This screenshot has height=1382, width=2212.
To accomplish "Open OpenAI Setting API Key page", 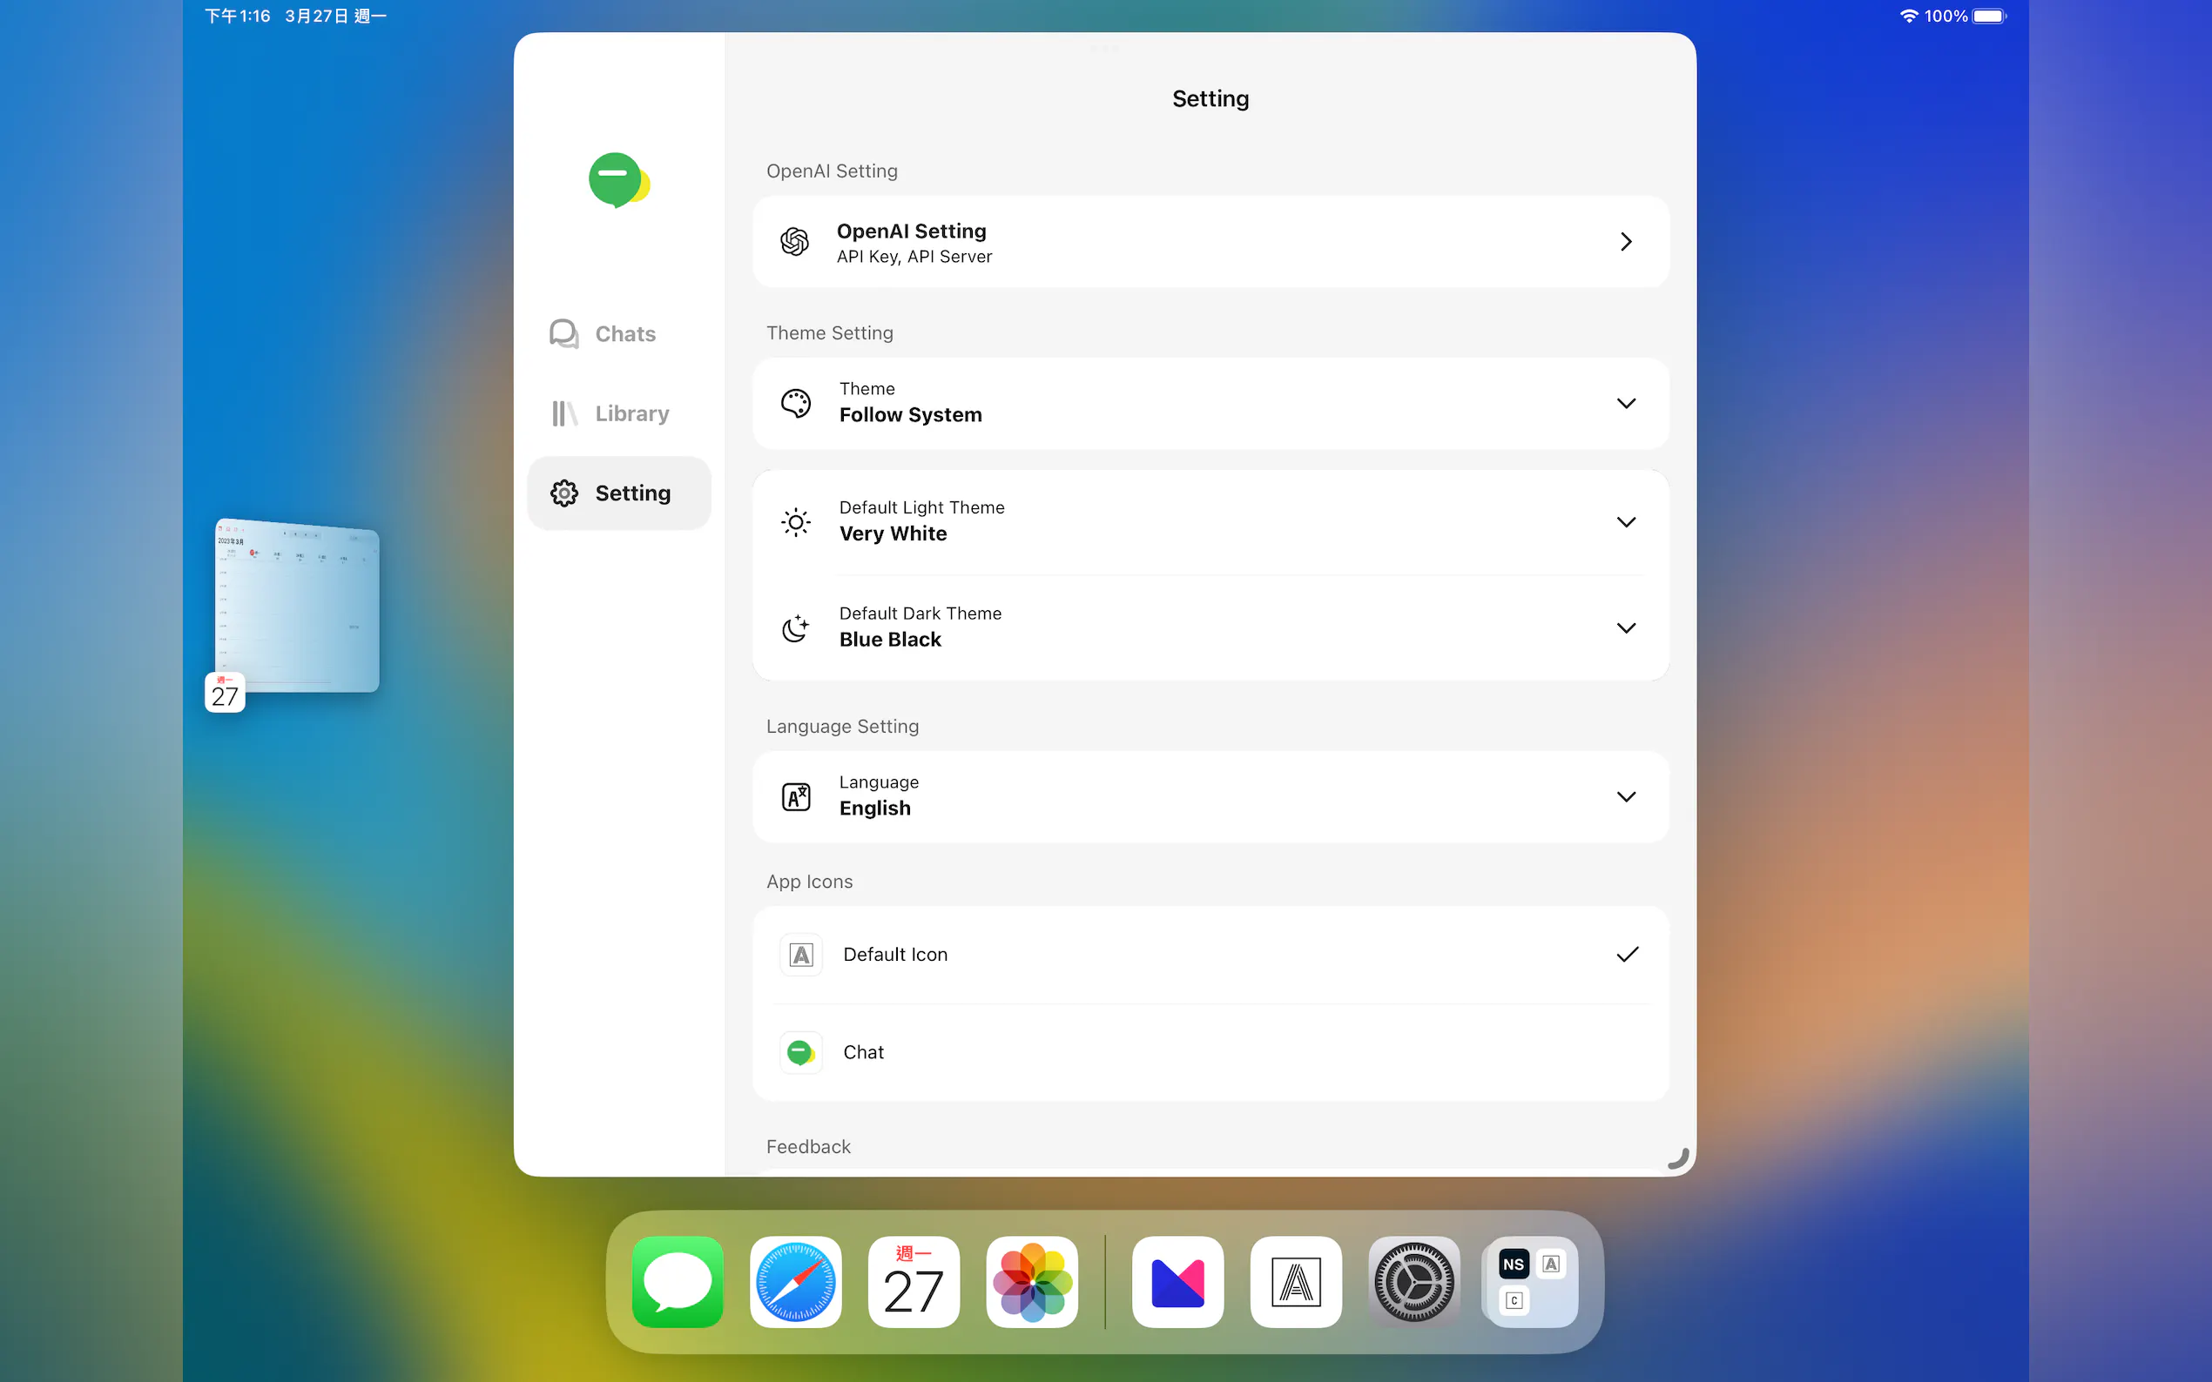I will [1210, 242].
